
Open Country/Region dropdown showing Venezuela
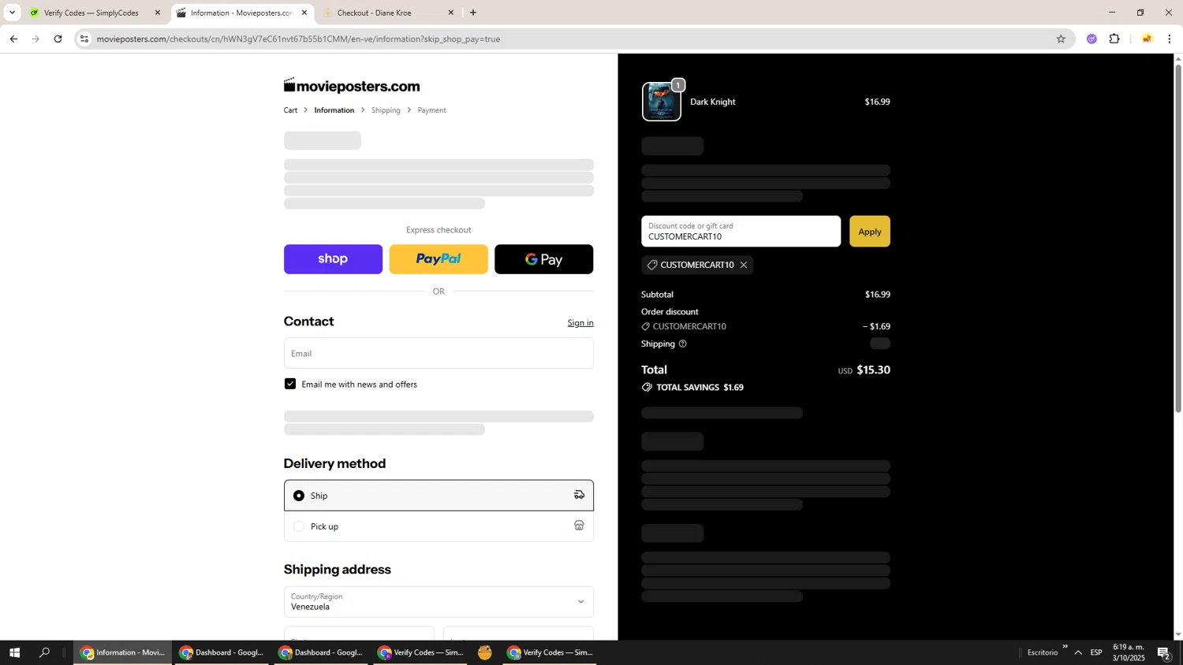pyautogui.click(x=438, y=602)
